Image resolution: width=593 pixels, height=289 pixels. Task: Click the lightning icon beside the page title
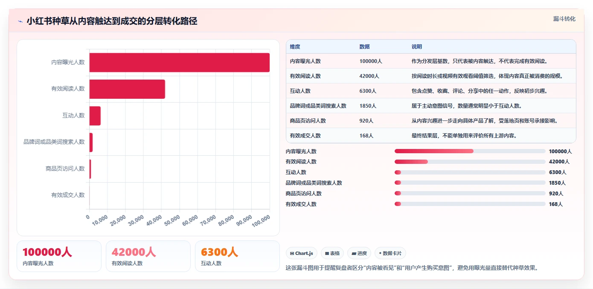(20, 21)
